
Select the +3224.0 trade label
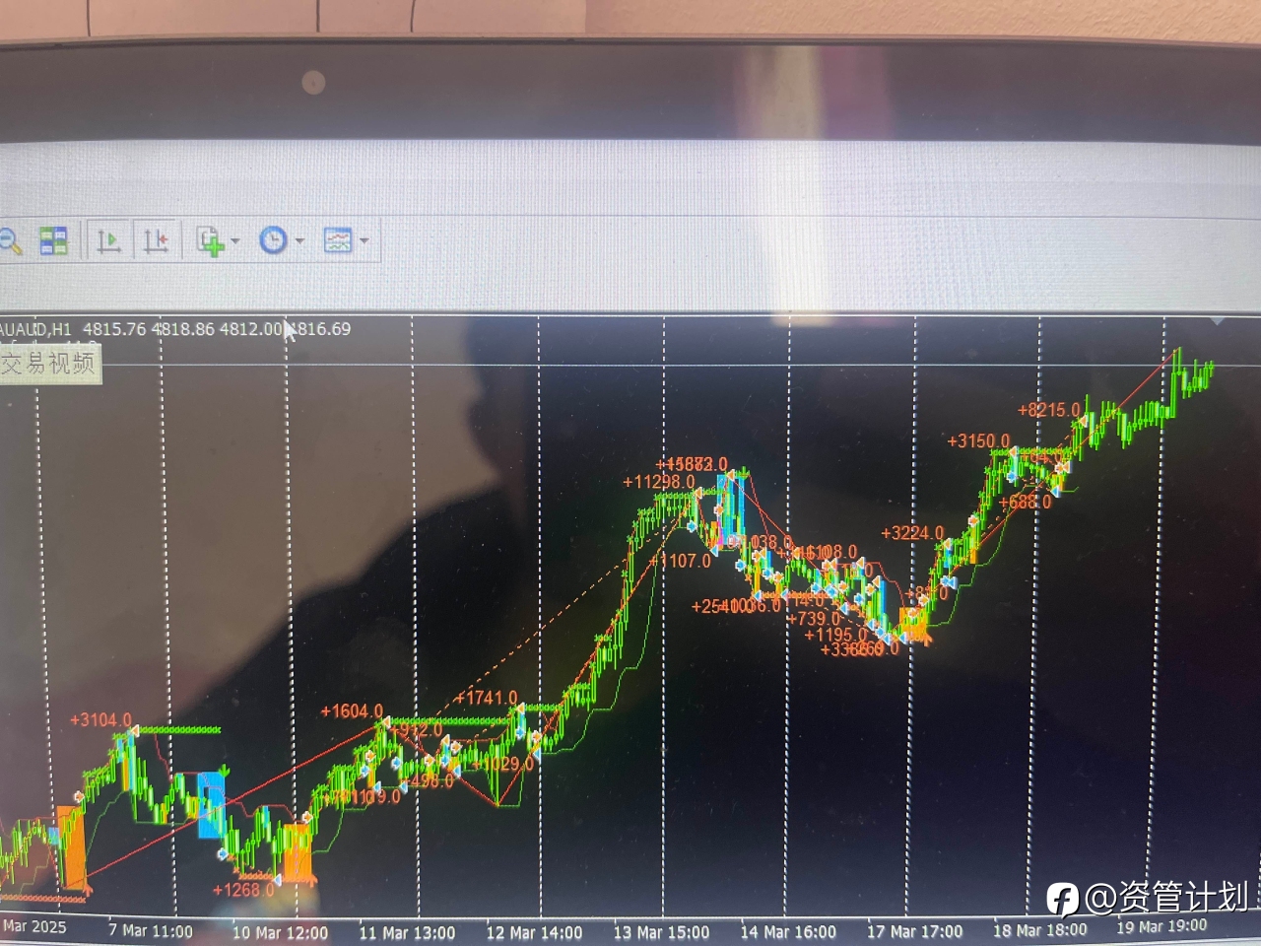coord(912,533)
